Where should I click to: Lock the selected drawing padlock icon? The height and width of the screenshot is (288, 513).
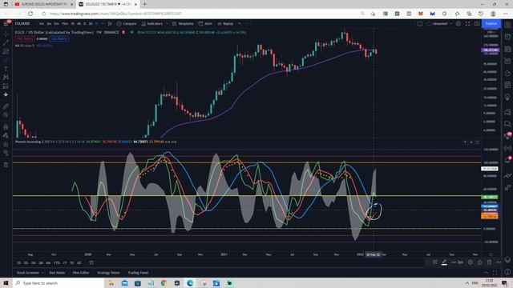point(479,262)
